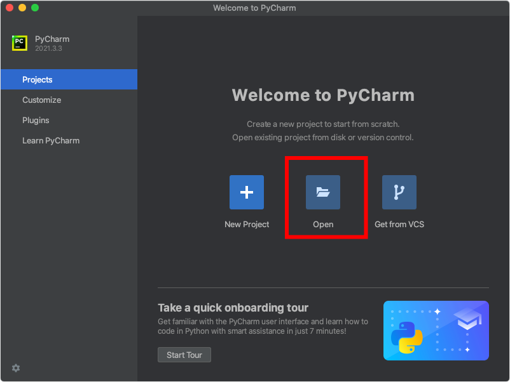Image resolution: width=510 pixels, height=382 pixels.
Task: Minimize the window with yellow button
Action: pos(22,8)
